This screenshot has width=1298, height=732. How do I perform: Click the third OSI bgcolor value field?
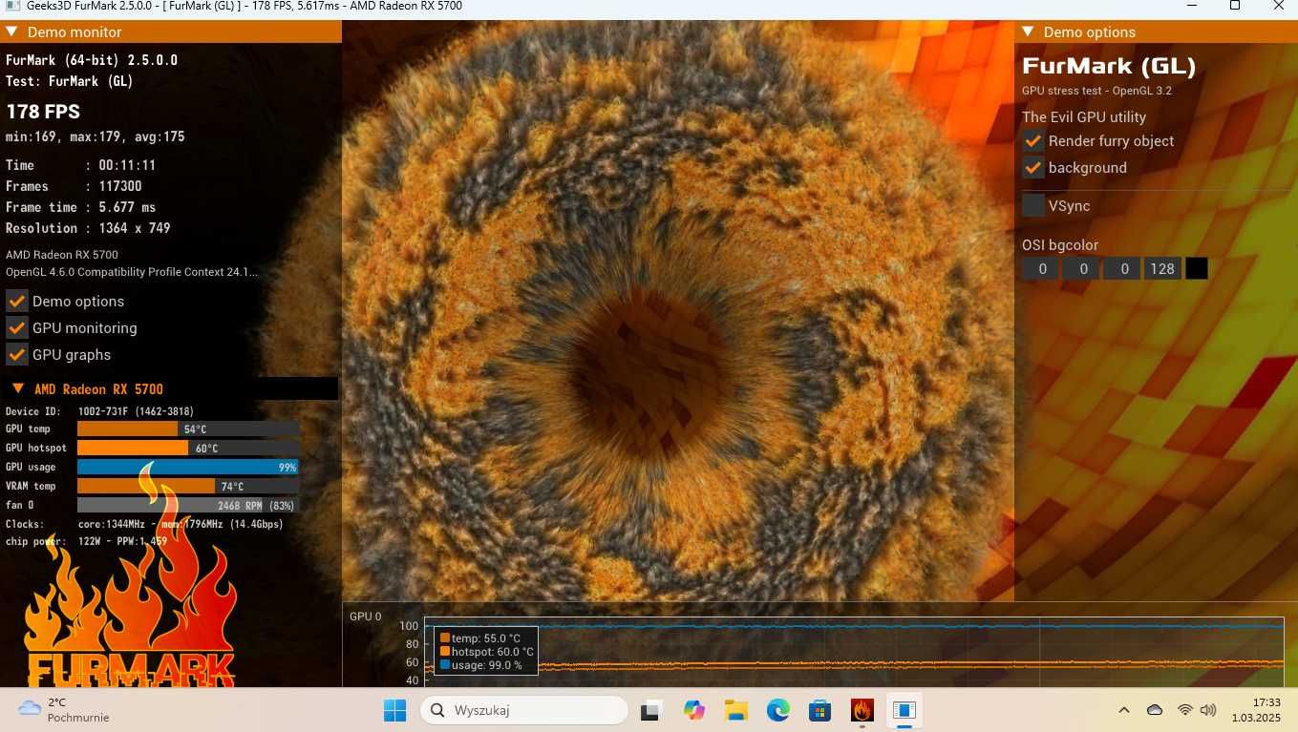click(1123, 269)
